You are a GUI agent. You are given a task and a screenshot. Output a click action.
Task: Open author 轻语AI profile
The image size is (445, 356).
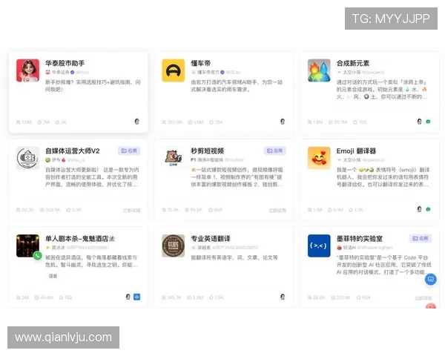349,248
